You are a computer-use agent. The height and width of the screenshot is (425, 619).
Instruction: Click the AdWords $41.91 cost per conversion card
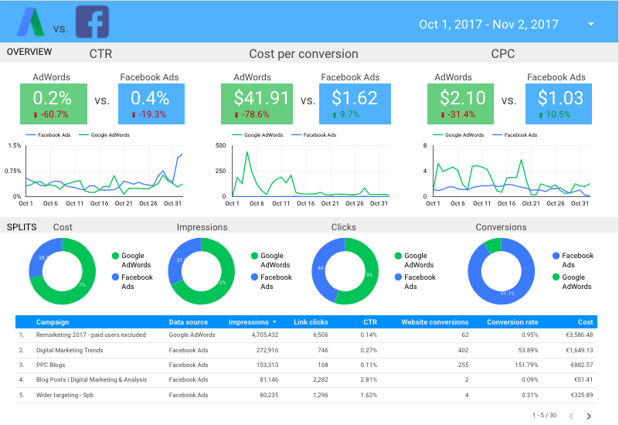pos(257,104)
